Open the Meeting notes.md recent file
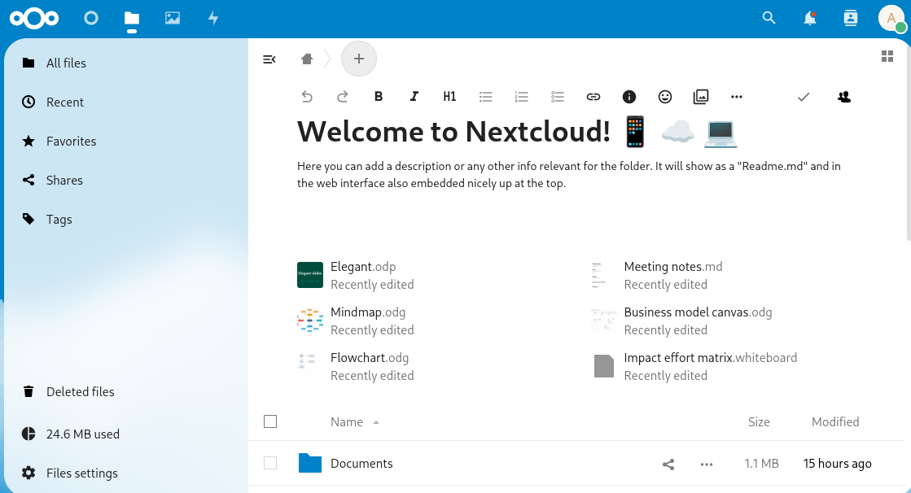911x493 pixels. point(672,267)
